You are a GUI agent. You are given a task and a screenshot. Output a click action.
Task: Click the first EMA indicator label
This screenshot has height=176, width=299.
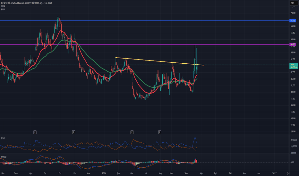point(3,6)
